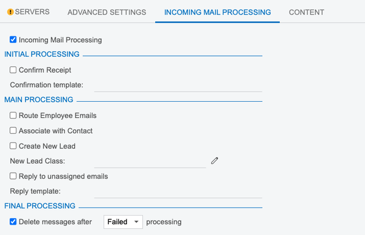Focus the Reply template field

178,192
